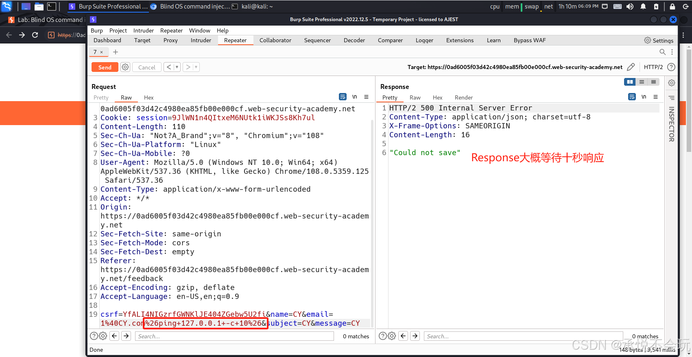The image size is (692, 357).
Task: Go forward to next request in history
Action: [188, 67]
